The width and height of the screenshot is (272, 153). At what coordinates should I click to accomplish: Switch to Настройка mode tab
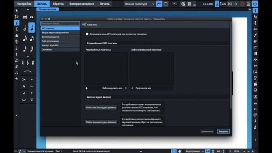[24, 4]
